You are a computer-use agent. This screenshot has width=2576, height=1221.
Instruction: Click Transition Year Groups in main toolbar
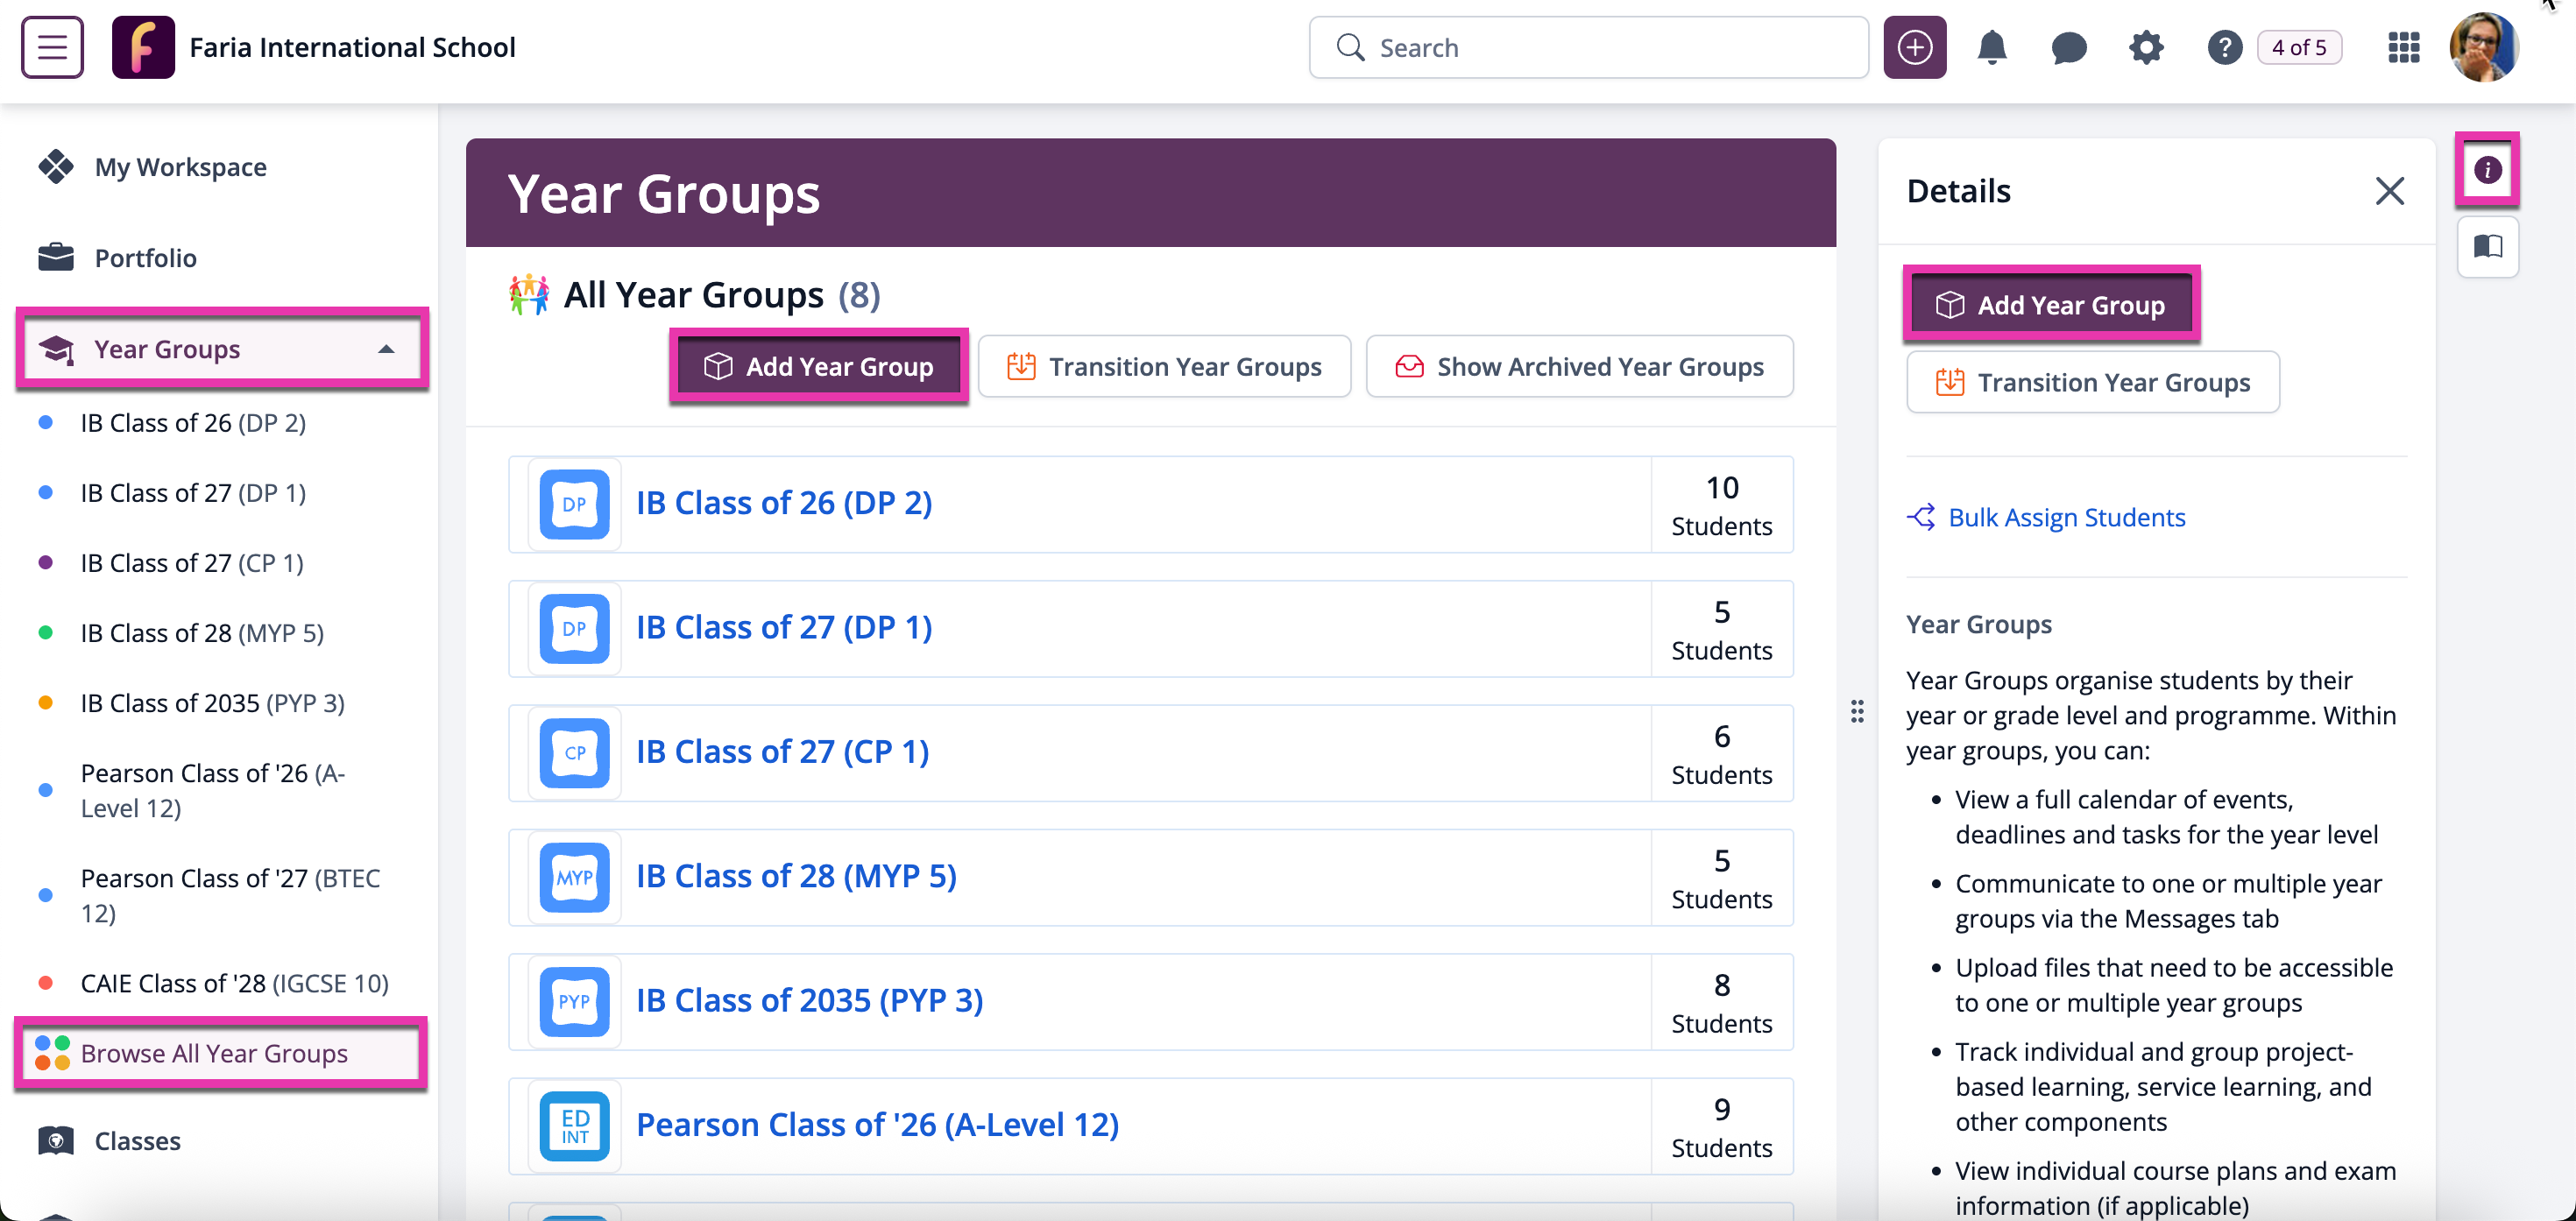tap(1164, 367)
